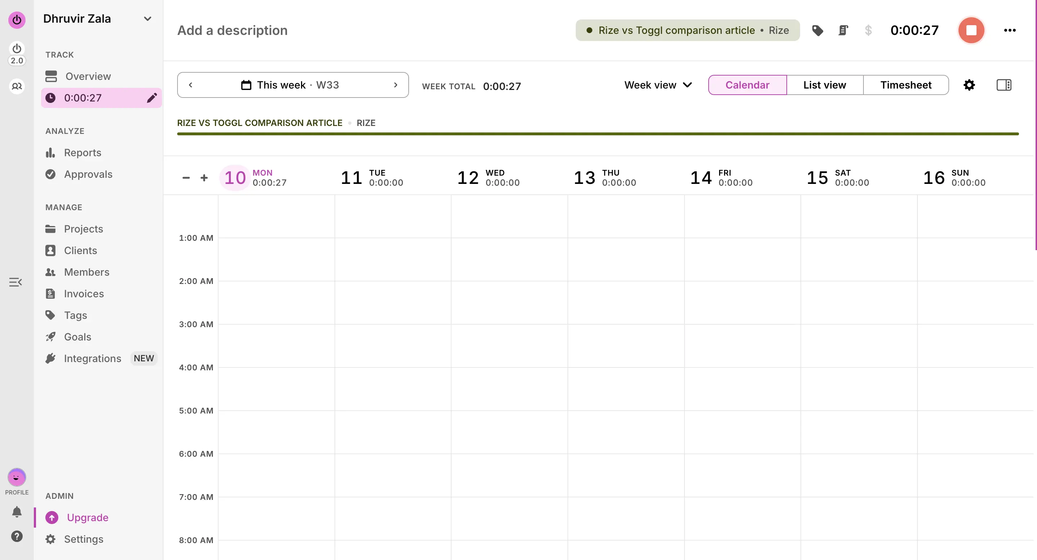Click the 1:00 AM time label
The width and height of the screenshot is (1037, 560).
(196, 238)
